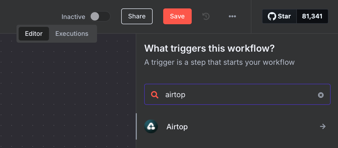Switch to the Editor tab
Screen dimensions: 338x148
point(34,34)
